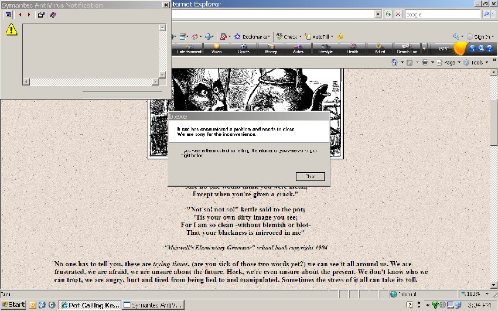Viewport: 498px width, 311px height.
Task: Expand the address bar dropdown arrow
Action: pyautogui.click(x=377, y=14)
